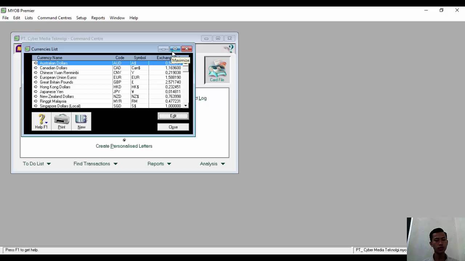The image size is (465, 261).
Task: Open the Setup menu
Action: 81,18
